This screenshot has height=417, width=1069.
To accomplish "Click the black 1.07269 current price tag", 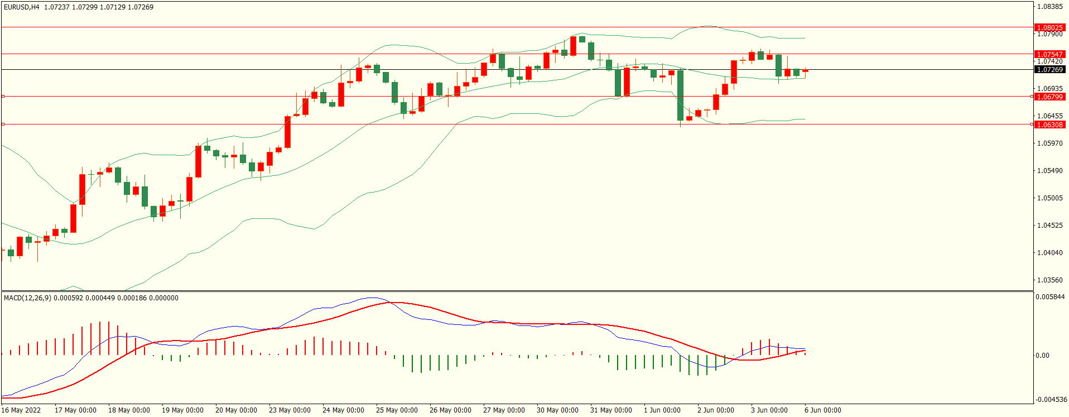I will 1049,70.
